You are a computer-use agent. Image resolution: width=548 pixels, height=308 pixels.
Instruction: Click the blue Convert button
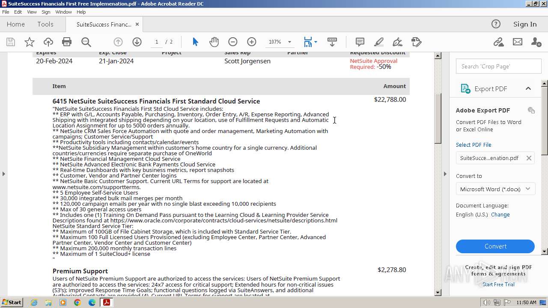[495, 246]
